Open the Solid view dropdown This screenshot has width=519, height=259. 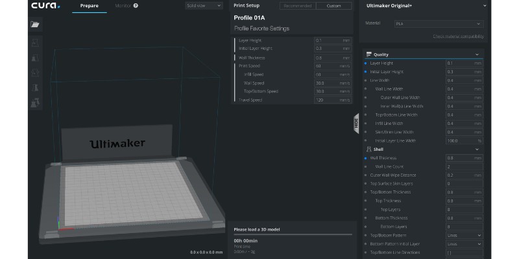click(204, 6)
